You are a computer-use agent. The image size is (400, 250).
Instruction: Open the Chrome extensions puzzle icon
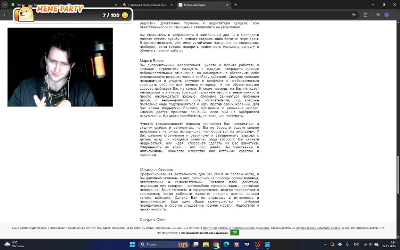(365, 15)
